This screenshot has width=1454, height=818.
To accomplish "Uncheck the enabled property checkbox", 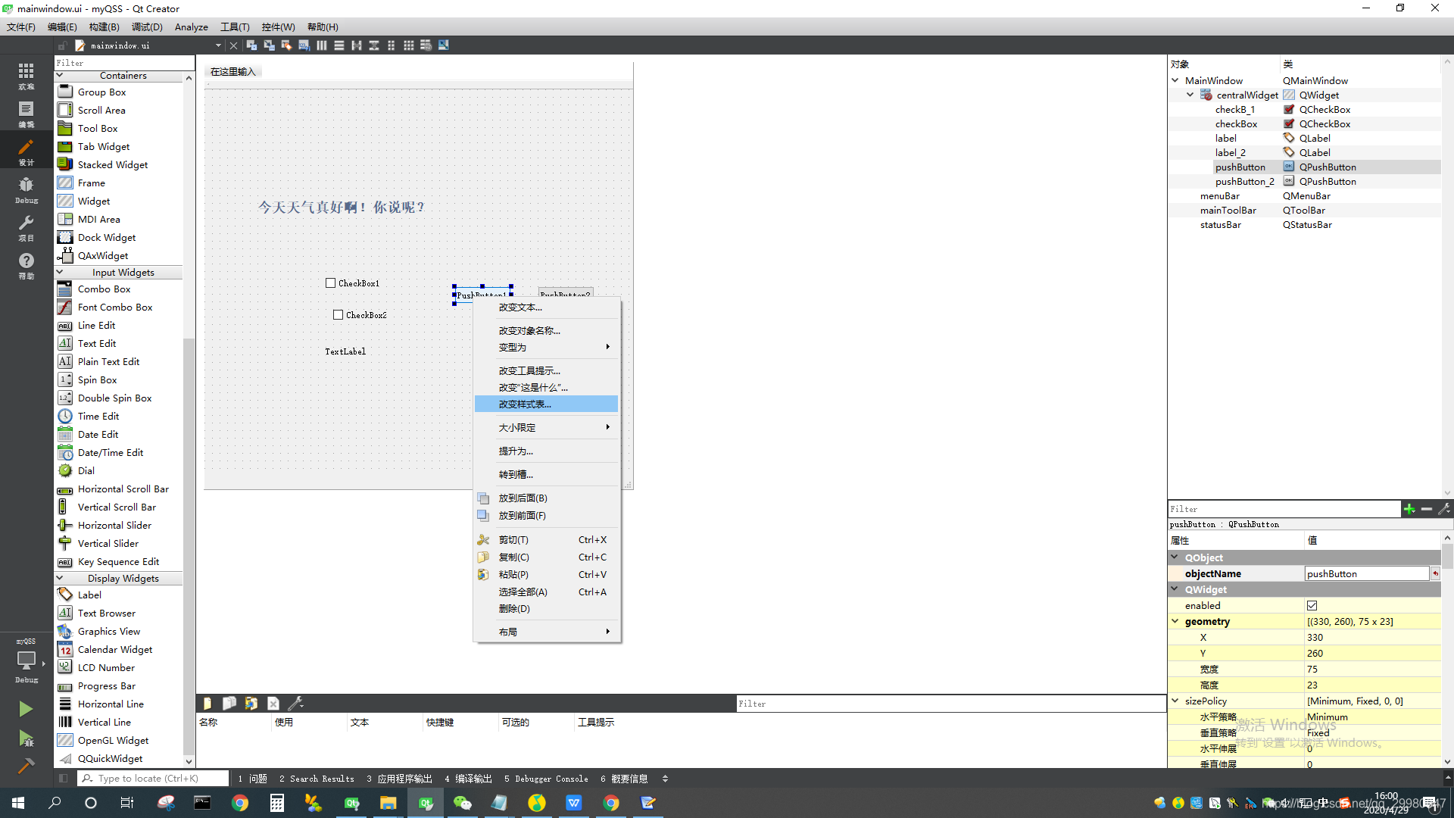I will [x=1312, y=605].
